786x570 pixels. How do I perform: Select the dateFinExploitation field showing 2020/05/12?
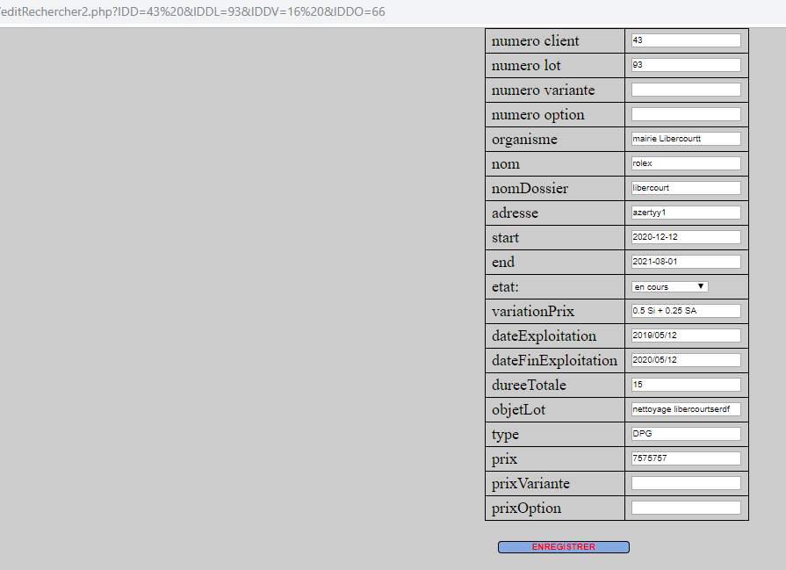pos(685,359)
